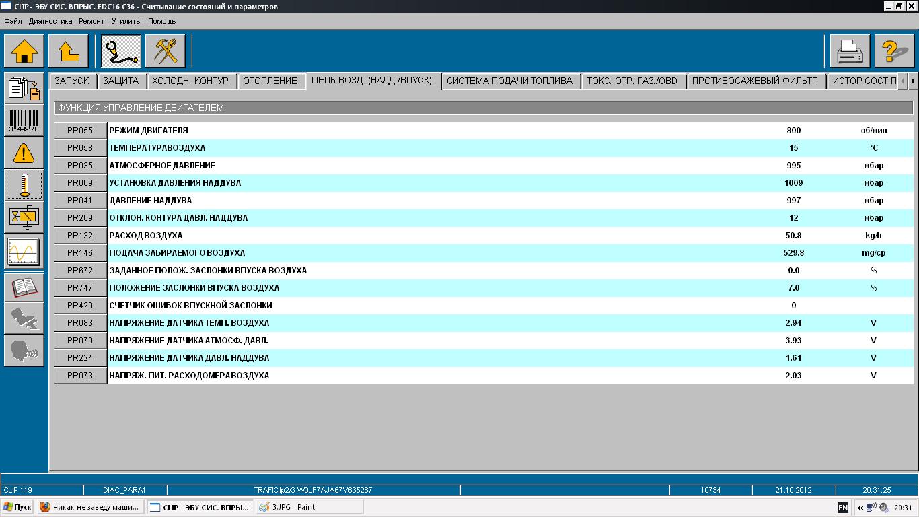
Task: Open the repair tools hammer-wrench icon
Action: coord(165,51)
